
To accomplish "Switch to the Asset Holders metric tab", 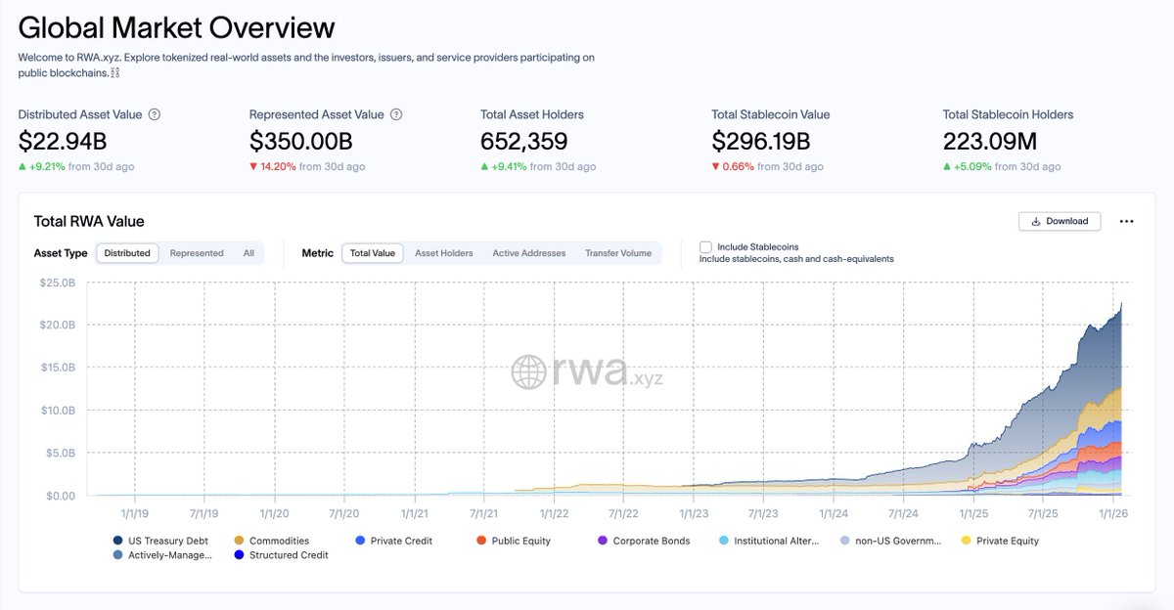I will tap(441, 252).
